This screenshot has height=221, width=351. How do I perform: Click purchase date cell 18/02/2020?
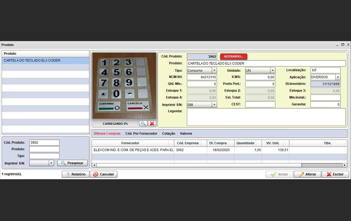221,150
